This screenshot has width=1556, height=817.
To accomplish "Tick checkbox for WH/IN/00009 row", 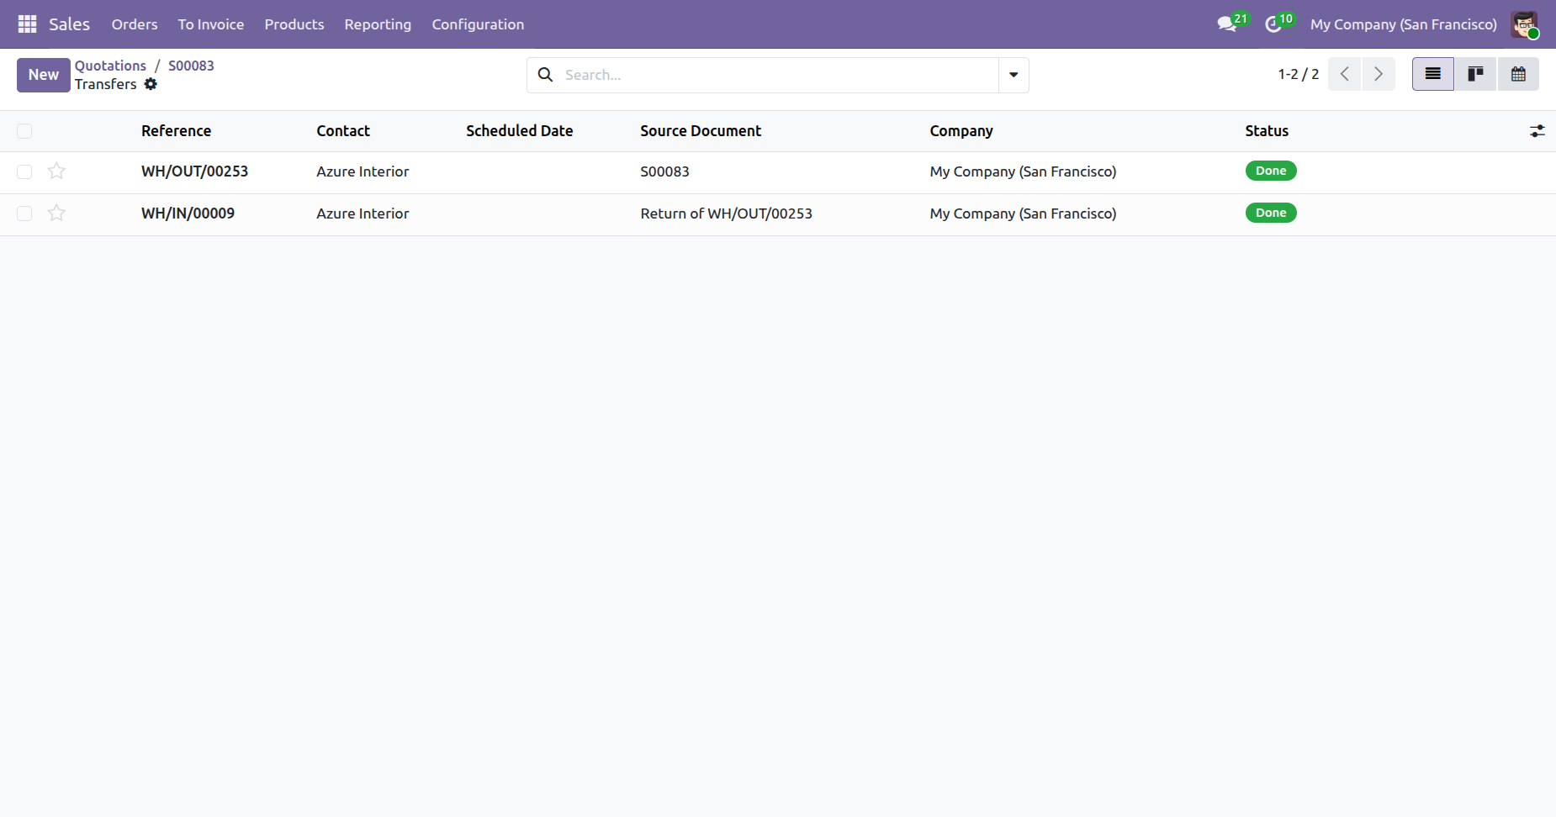I will pyautogui.click(x=24, y=213).
